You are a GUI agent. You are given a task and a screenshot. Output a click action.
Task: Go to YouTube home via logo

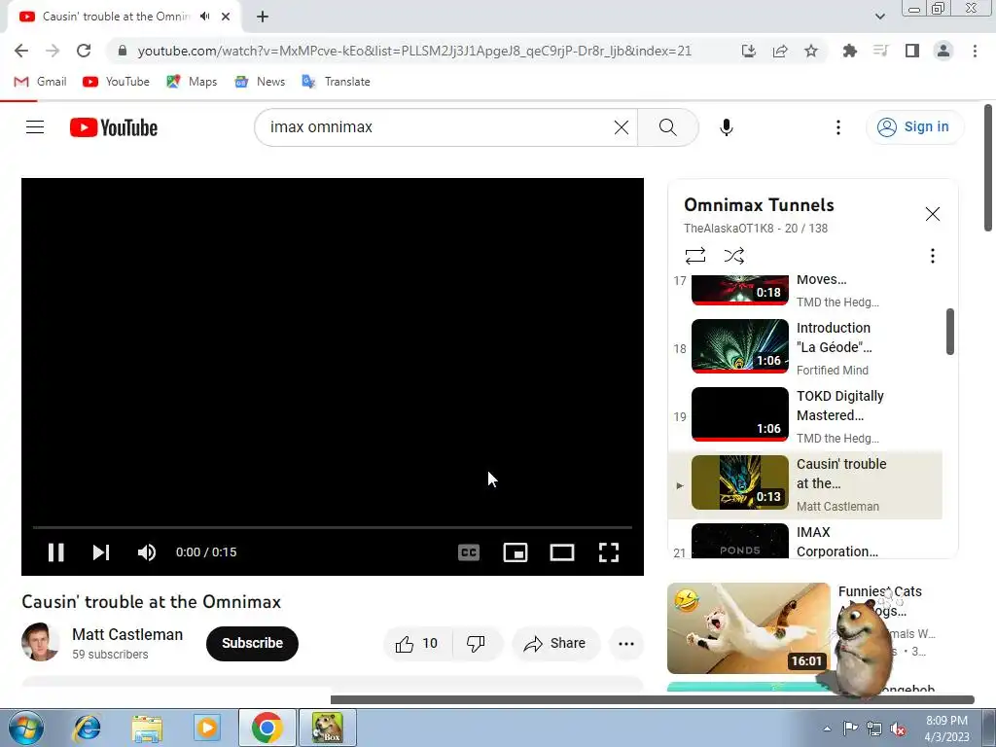coord(114,127)
